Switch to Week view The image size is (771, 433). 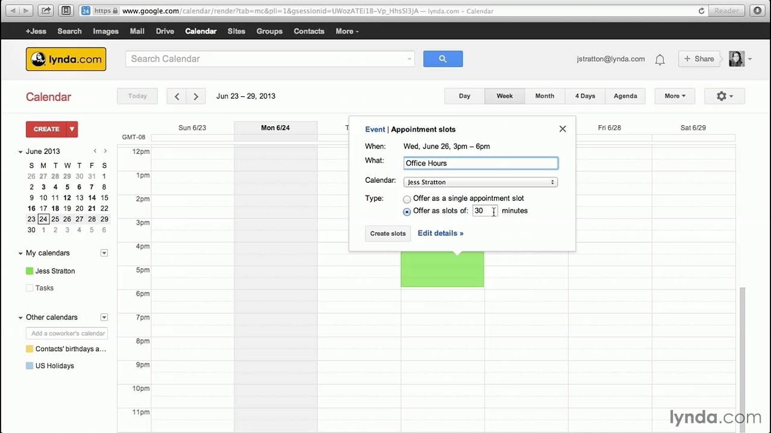505,96
